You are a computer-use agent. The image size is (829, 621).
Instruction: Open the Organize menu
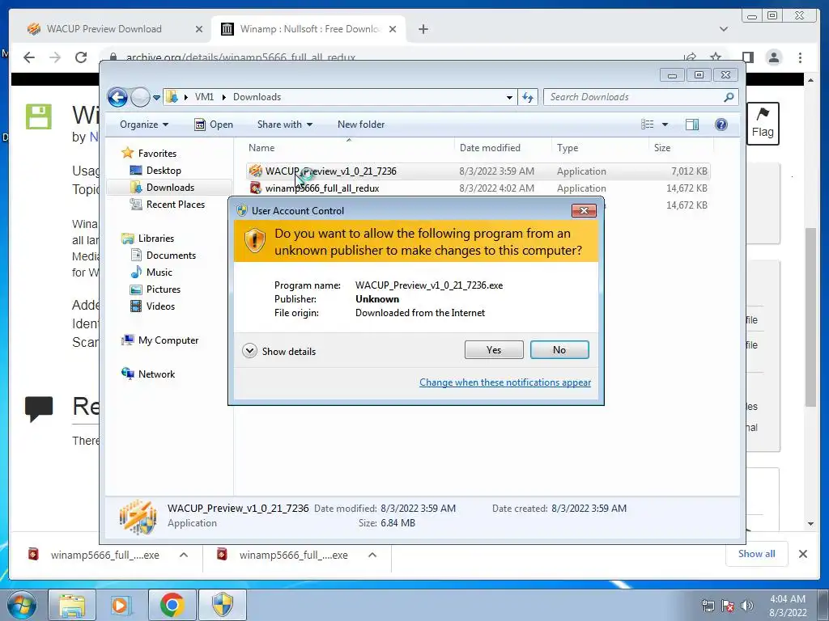pyautogui.click(x=144, y=125)
